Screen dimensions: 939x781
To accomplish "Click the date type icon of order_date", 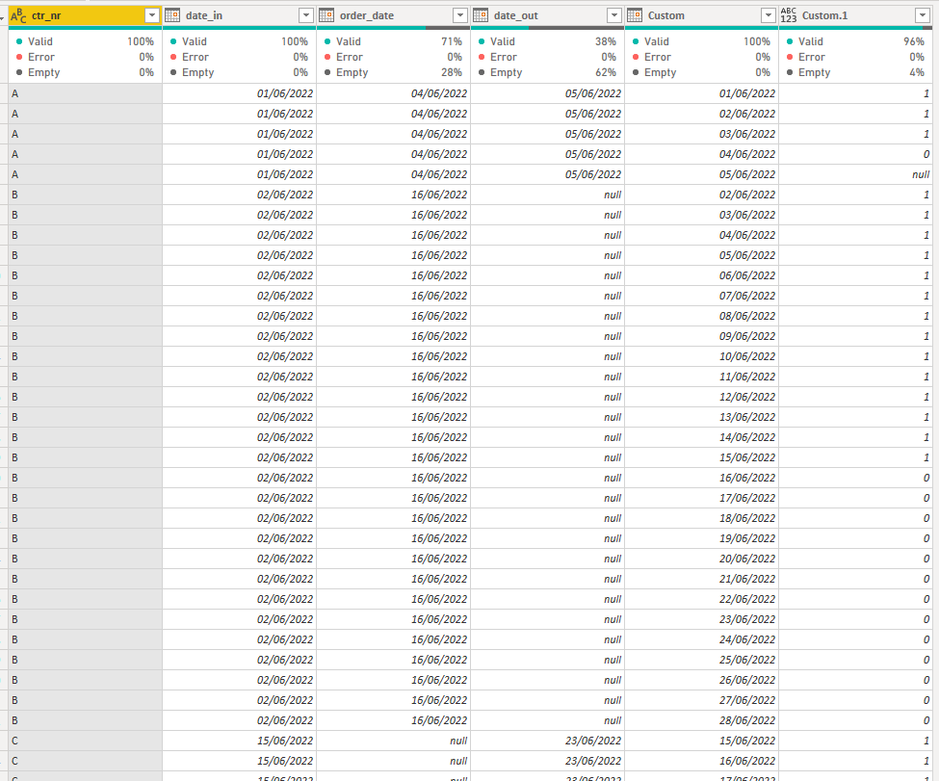I will click(326, 15).
